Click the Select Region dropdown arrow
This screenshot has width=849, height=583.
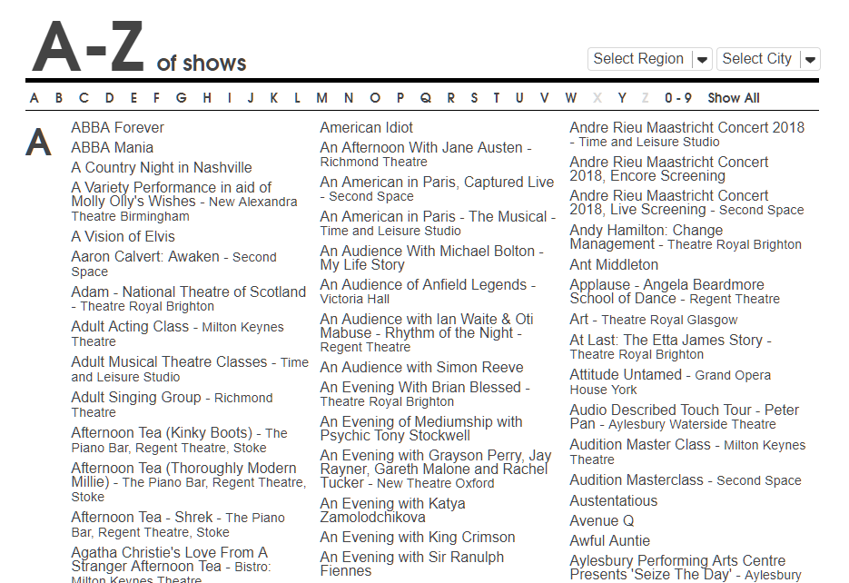click(x=703, y=58)
